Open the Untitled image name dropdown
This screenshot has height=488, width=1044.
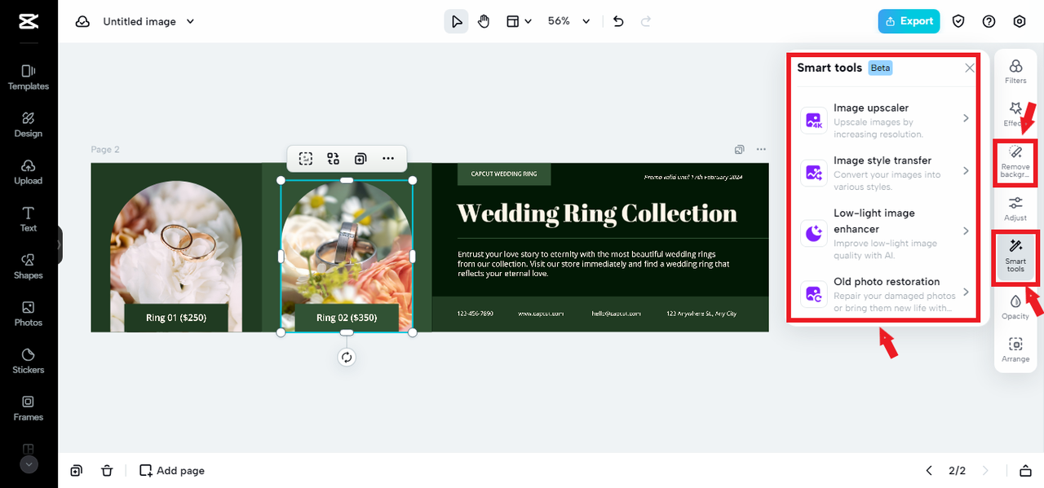(149, 22)
